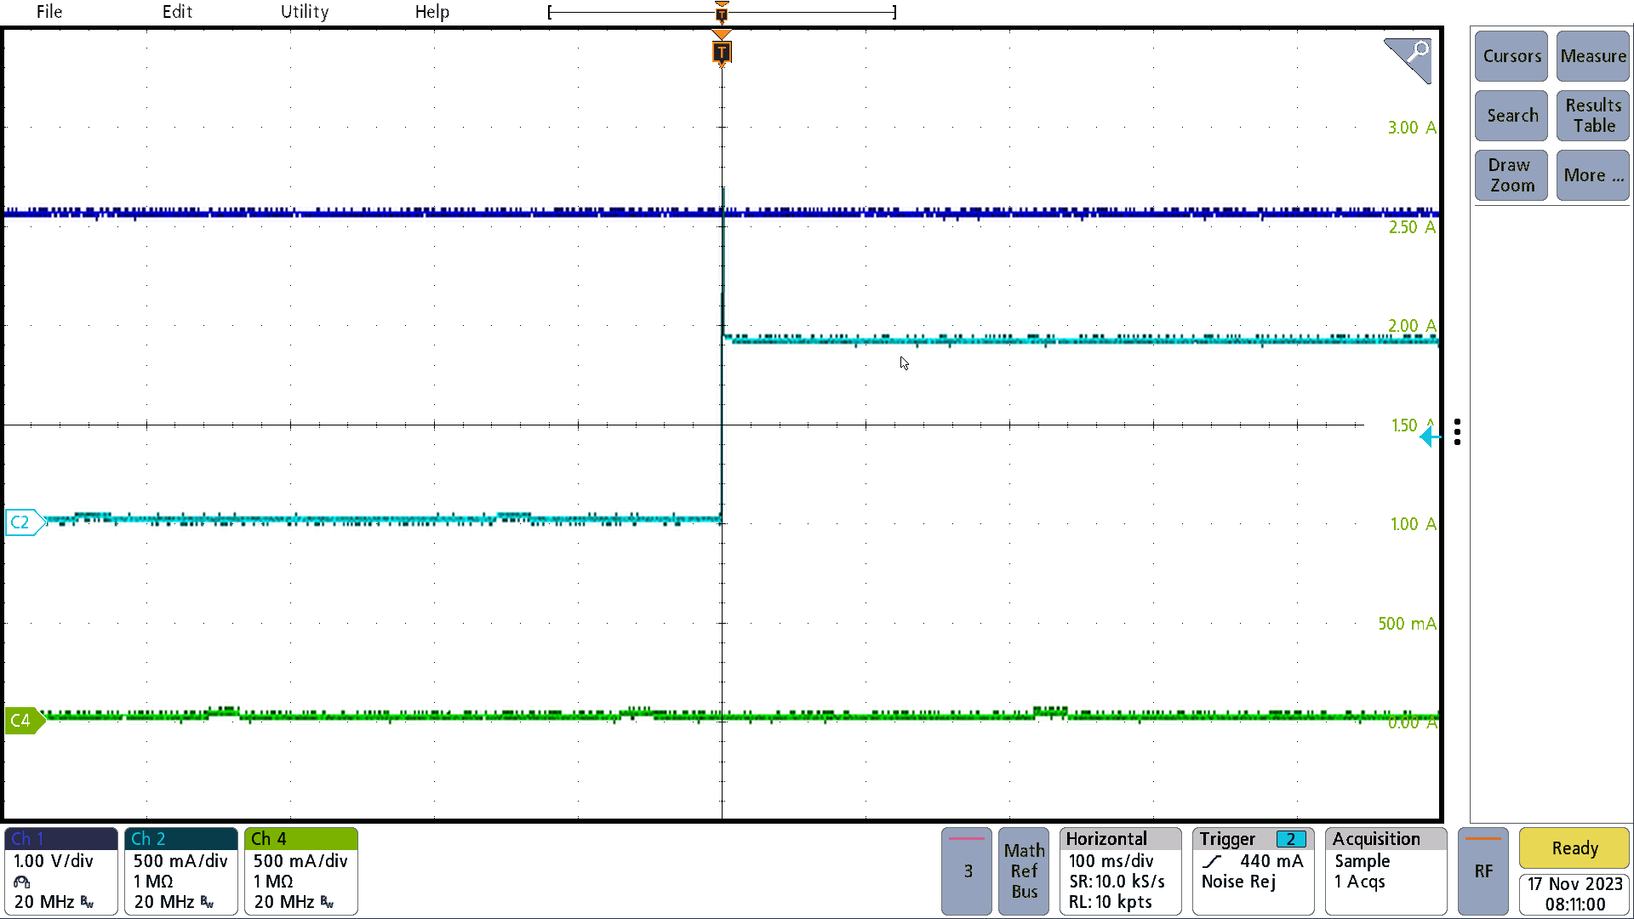Open the Help menu
This screenshot has width=1634, height=919.
[432, 12]
